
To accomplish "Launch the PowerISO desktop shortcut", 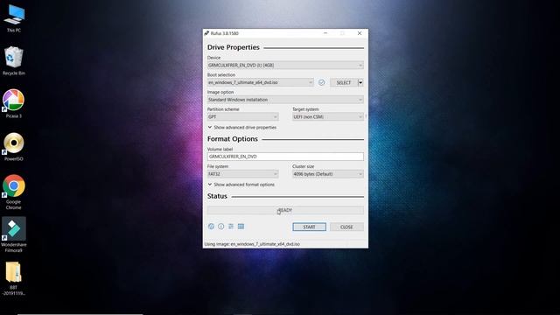I will tap(14, 146).
